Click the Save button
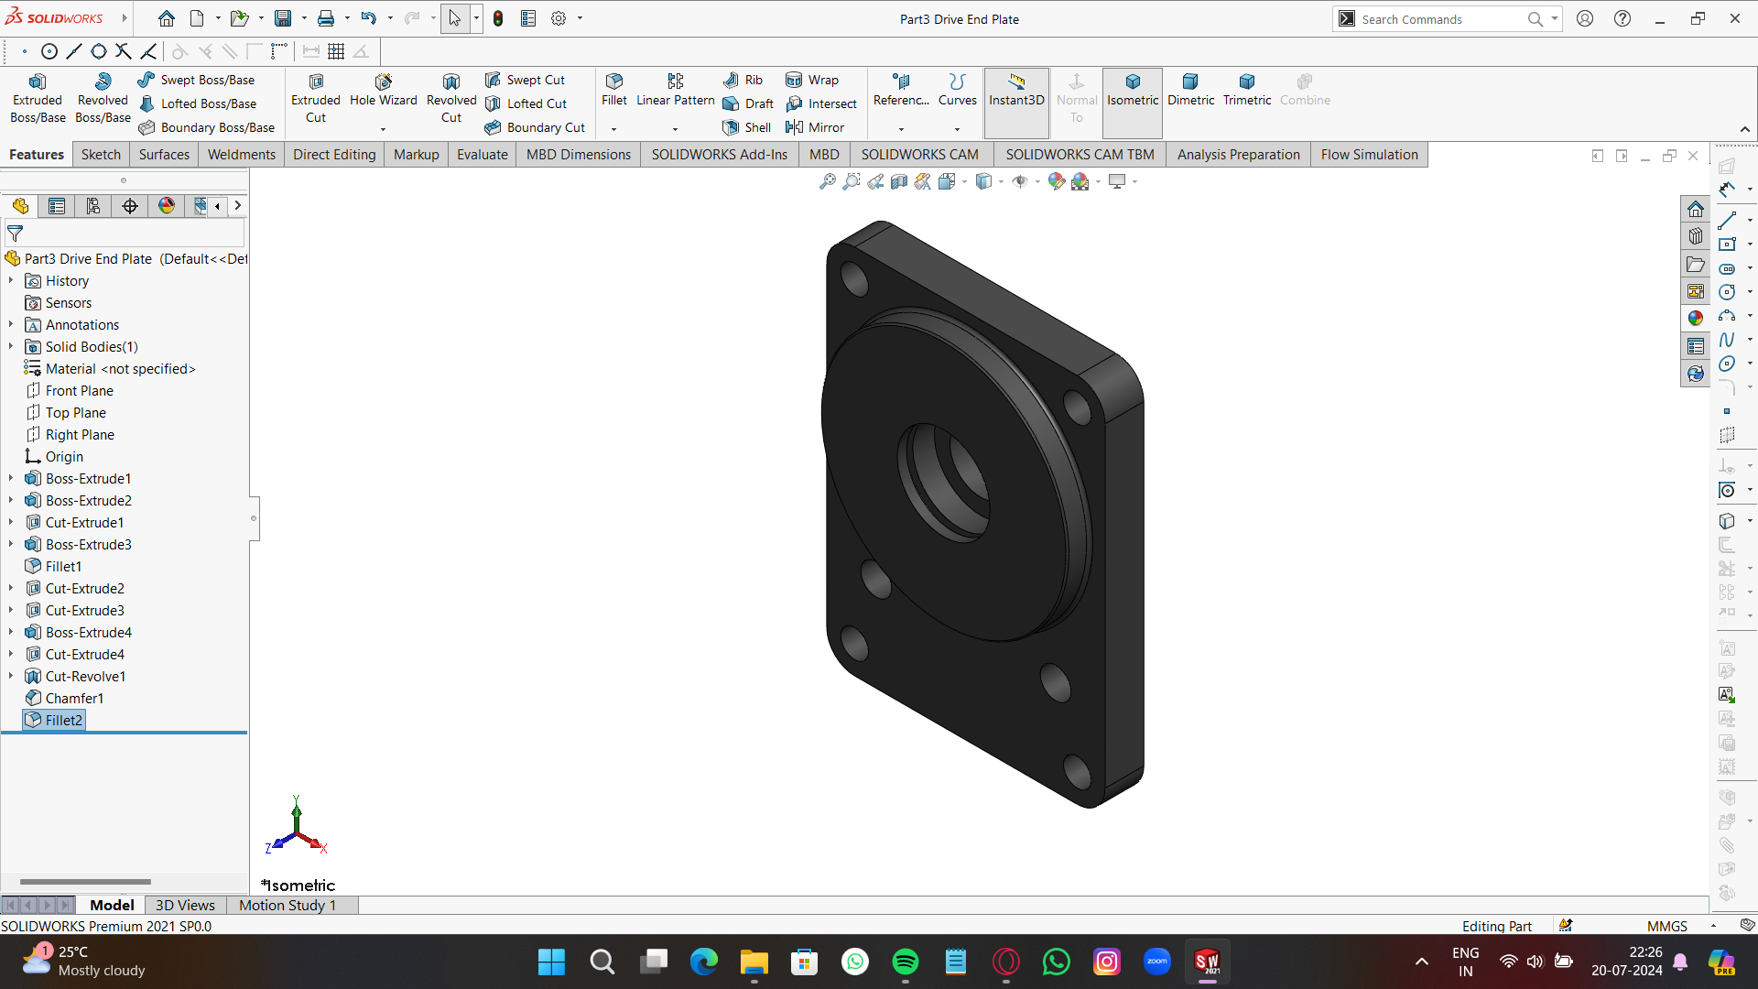1758x989 pixels. 283,18
